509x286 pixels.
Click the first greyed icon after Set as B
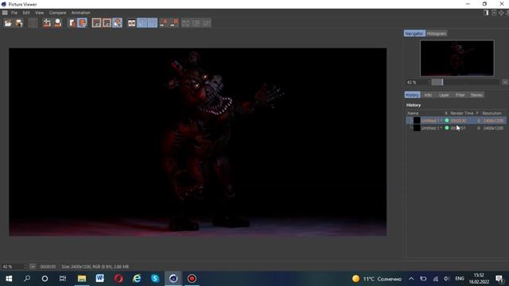pos(185,23)
